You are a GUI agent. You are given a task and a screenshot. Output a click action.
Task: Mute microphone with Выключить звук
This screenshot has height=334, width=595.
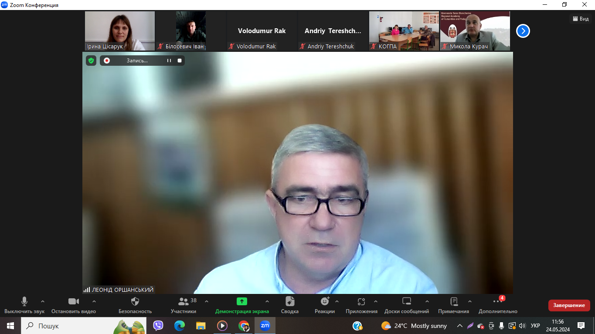[24, 305]
